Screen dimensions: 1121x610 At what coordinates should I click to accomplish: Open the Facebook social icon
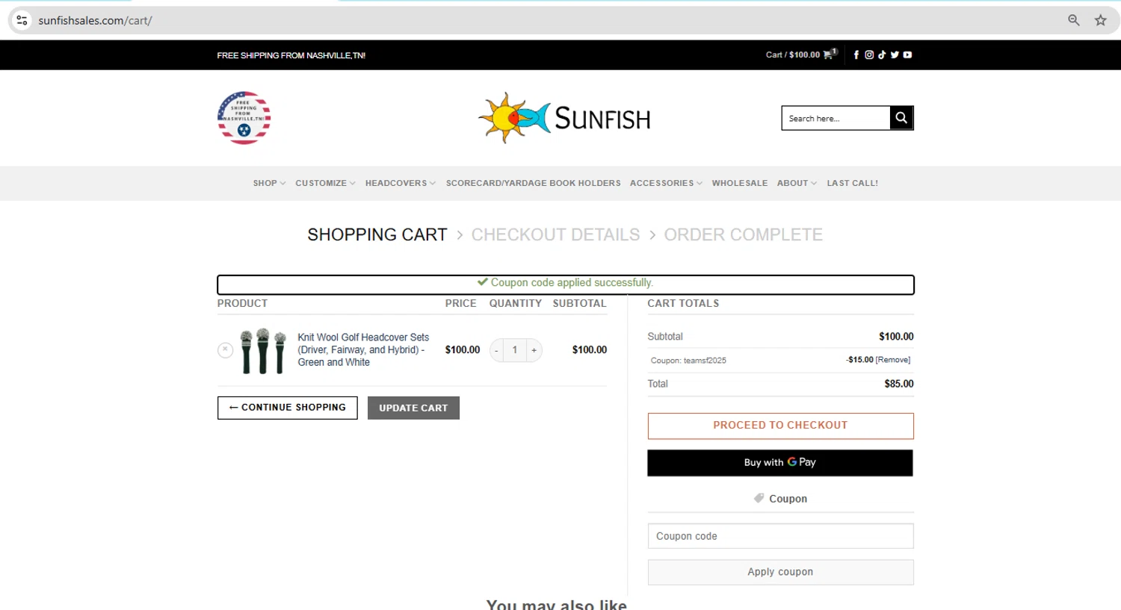856,55
